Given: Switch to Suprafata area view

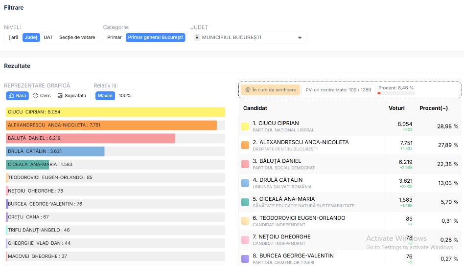Looking at the screenshot, I should pos(71,96).
